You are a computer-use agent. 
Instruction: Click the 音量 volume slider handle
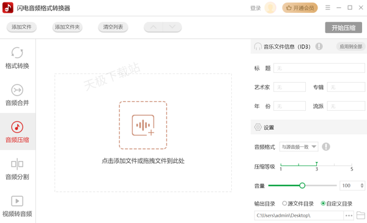pos(302,186)
